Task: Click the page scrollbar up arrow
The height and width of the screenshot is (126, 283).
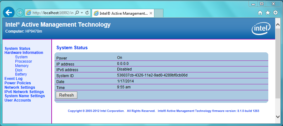Action: [x=278, y=25]
